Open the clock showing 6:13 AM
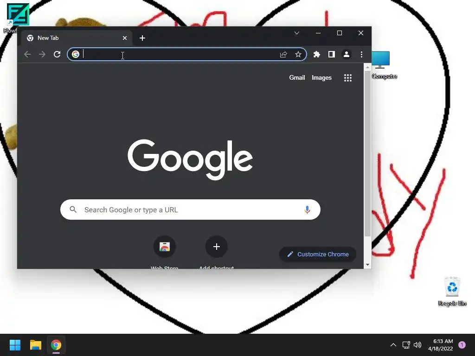Screen dimensions: 475x356 click(x=441, y=345)
